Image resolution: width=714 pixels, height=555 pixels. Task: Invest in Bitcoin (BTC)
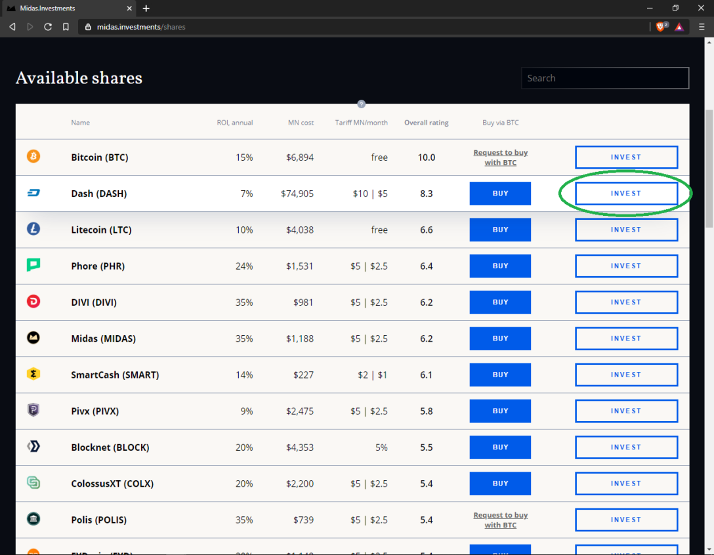[x=626, y=157]
